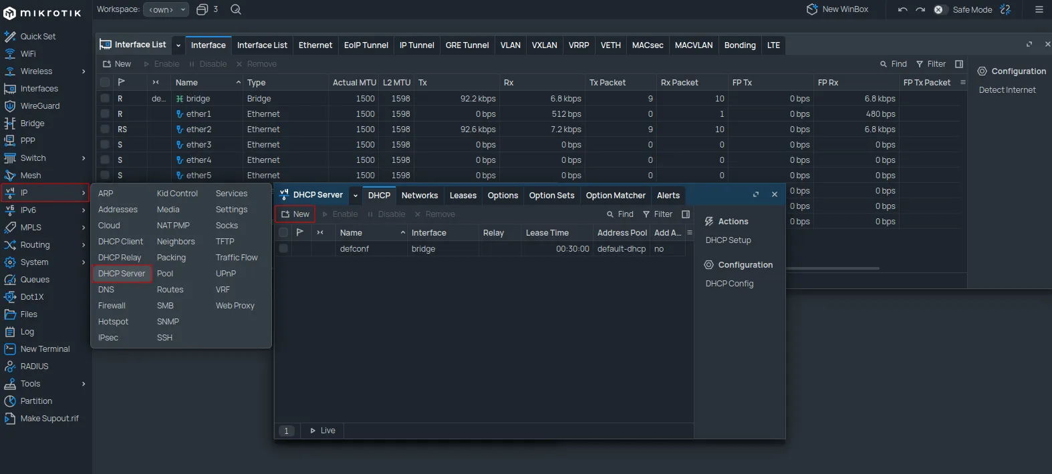Viewport: 1052px width, 474px height.
Task: Switch to the Leases tab
Action: [463, 196]
